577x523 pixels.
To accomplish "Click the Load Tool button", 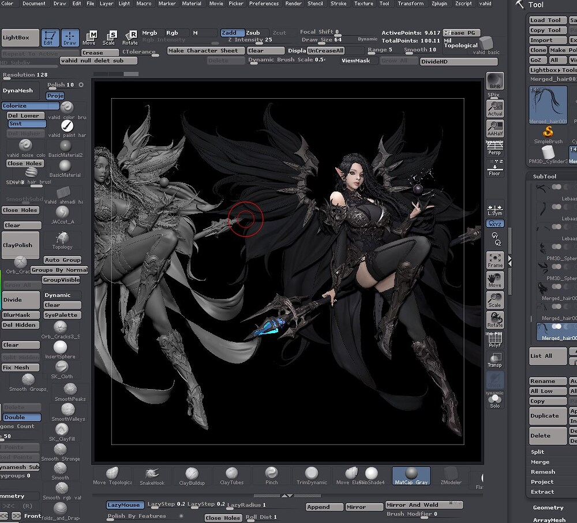I will tap(548, 20).
